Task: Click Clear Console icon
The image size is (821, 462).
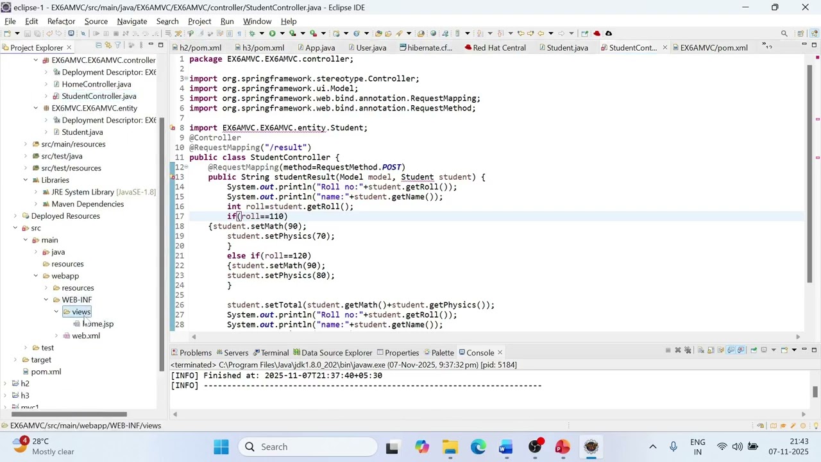Action: click(701, 350)
